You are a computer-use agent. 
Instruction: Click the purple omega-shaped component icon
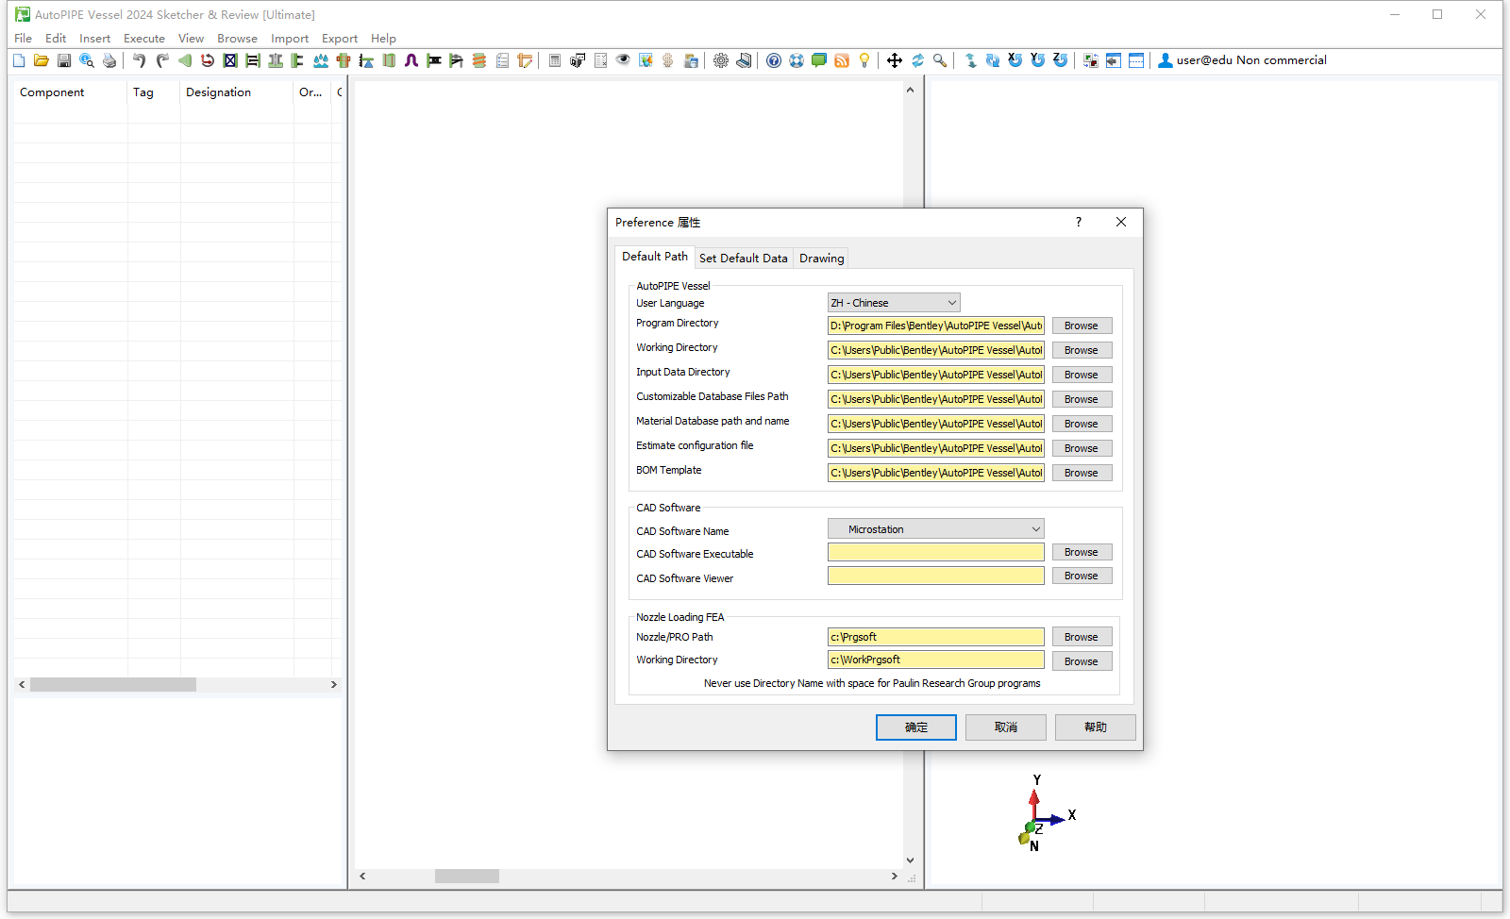(x=411, y=60)
